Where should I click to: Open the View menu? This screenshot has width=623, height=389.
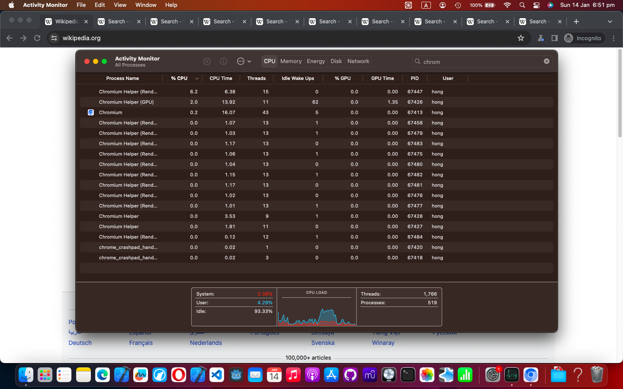point(120,5)
